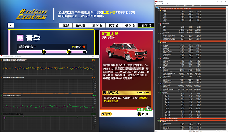Select second car milestone on season progress bar
This screenshot has height=132, width=228.
tap(69, 52)
